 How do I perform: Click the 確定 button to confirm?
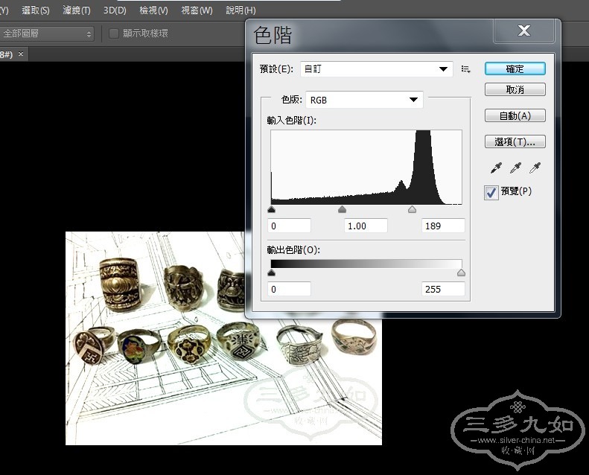[515, 68]
